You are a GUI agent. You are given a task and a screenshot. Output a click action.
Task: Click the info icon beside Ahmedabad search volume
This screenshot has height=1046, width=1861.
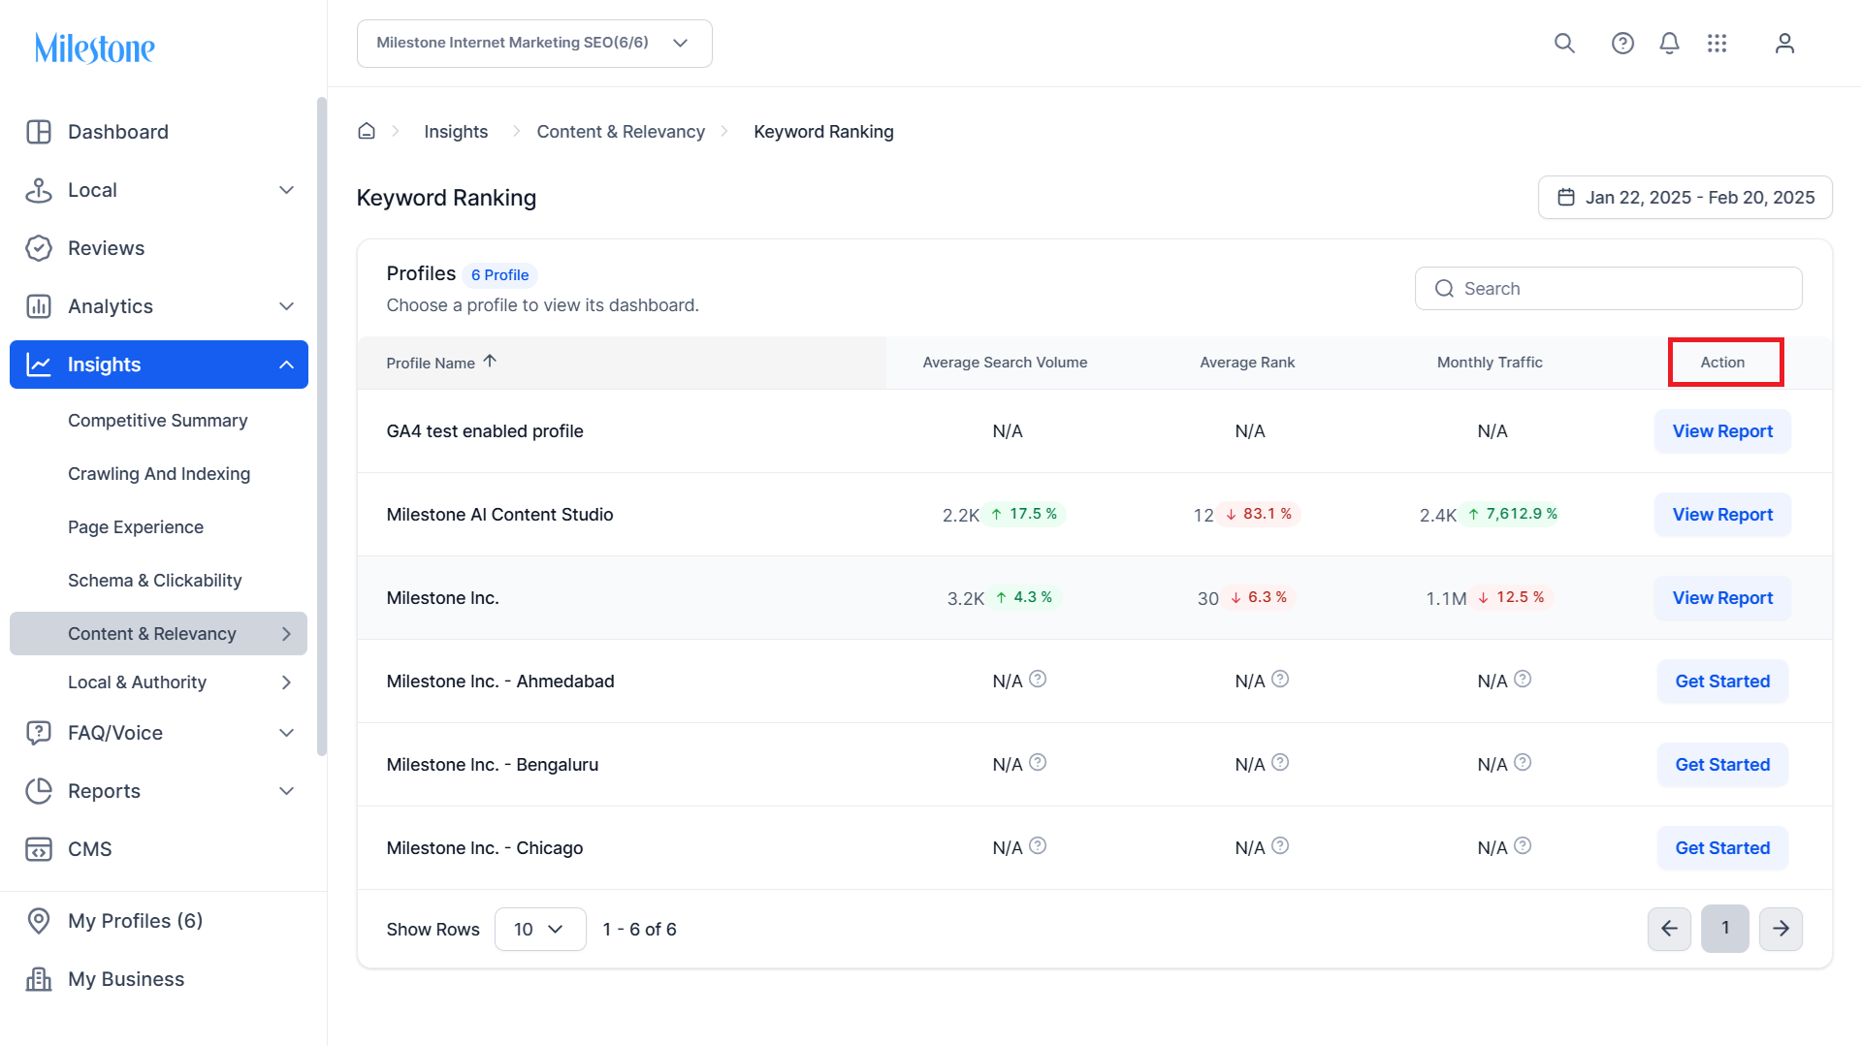pos(1038,680)
